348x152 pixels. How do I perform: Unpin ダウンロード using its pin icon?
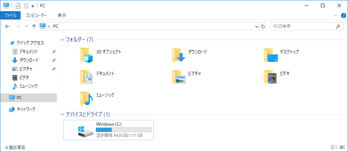tap(54, 60)
